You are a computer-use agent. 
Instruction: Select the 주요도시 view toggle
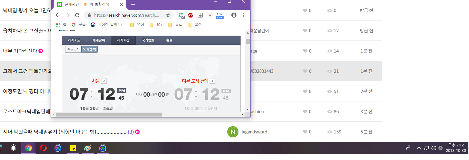tap(73, 49)
